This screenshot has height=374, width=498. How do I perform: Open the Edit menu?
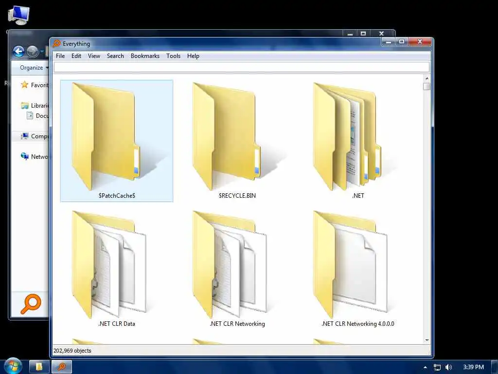[x=76, y=56]
